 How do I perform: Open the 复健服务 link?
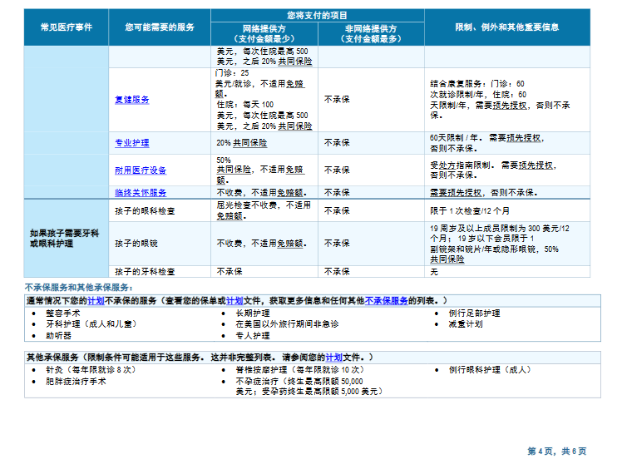click(132, 100)
